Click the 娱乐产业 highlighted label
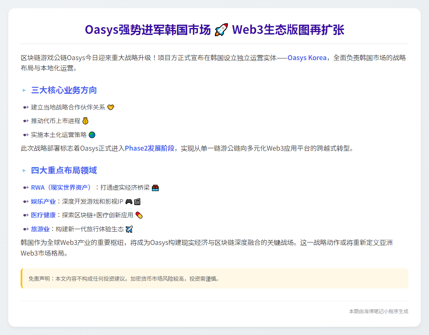Viewport: 429px width, 335px height. point(43,202)
